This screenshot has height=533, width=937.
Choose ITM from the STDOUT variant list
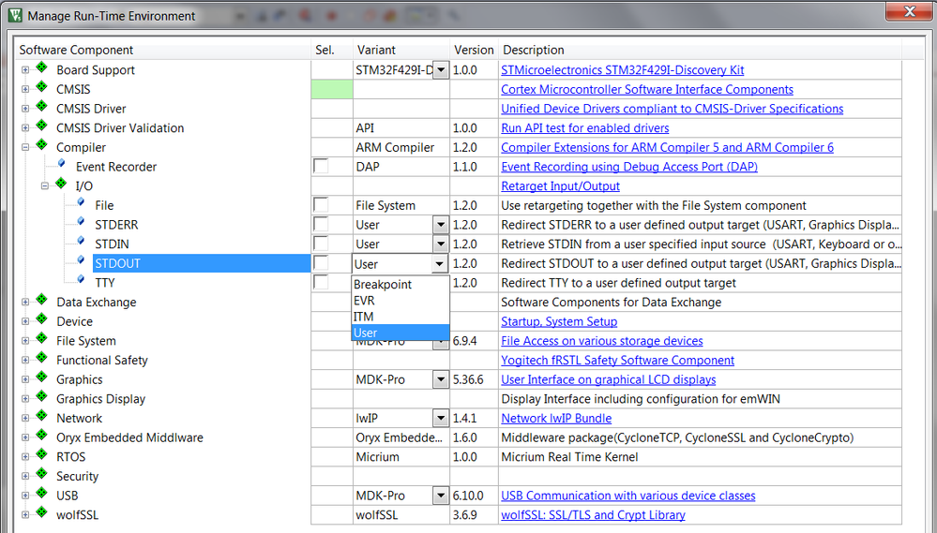(x=400, y=317)
